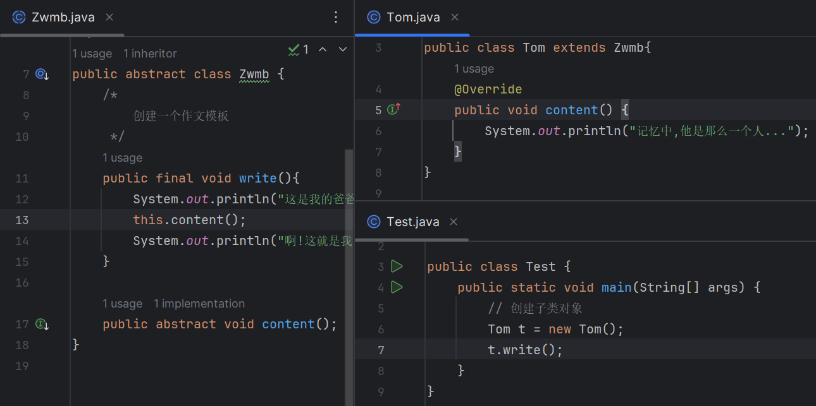Image resolution: width=816 pixels, height=406 pixels.
Task: Switch to the Tom.java tab
Action: [x=413, y=18]
